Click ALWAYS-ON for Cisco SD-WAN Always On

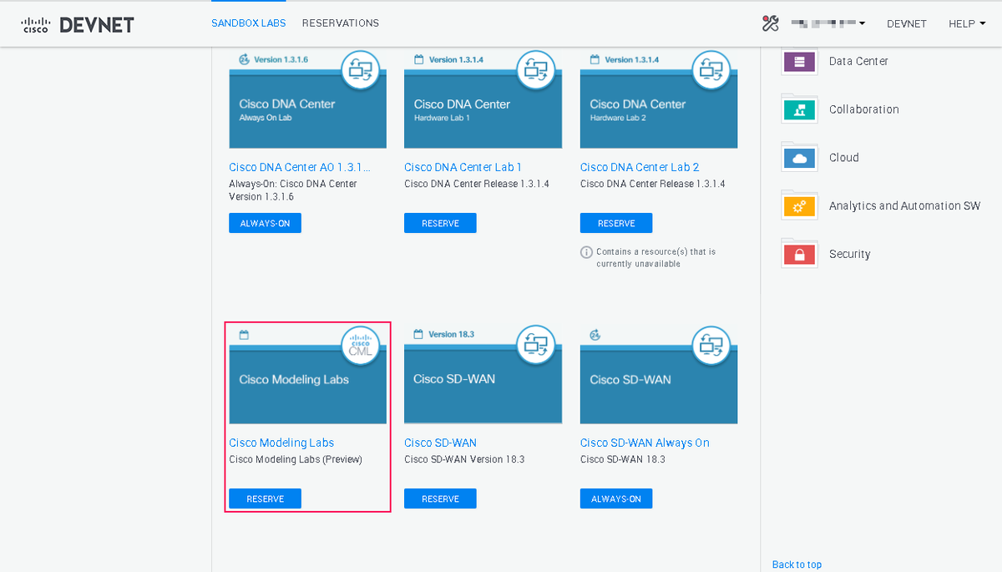pyautogui.click(x=616, y=499)
